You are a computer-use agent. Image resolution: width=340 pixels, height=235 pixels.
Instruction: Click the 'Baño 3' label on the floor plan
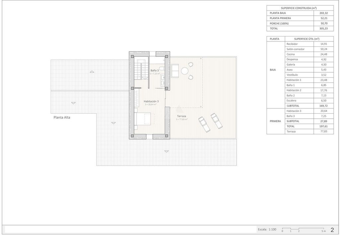tap(155, 71)
